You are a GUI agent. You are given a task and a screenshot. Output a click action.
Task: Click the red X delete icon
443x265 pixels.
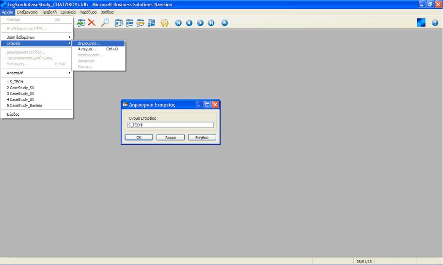tap(92, 23)
